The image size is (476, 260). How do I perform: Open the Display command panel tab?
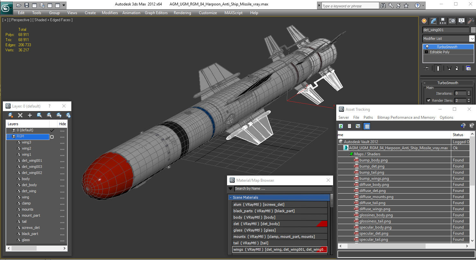pyautogui.click(x=462, y=21)
